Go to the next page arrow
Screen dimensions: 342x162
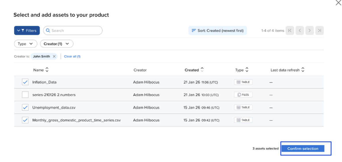coord(310,31)
